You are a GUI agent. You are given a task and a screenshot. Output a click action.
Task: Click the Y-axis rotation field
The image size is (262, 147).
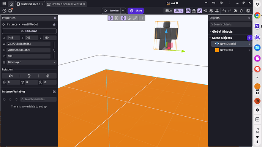coord(32,82)
